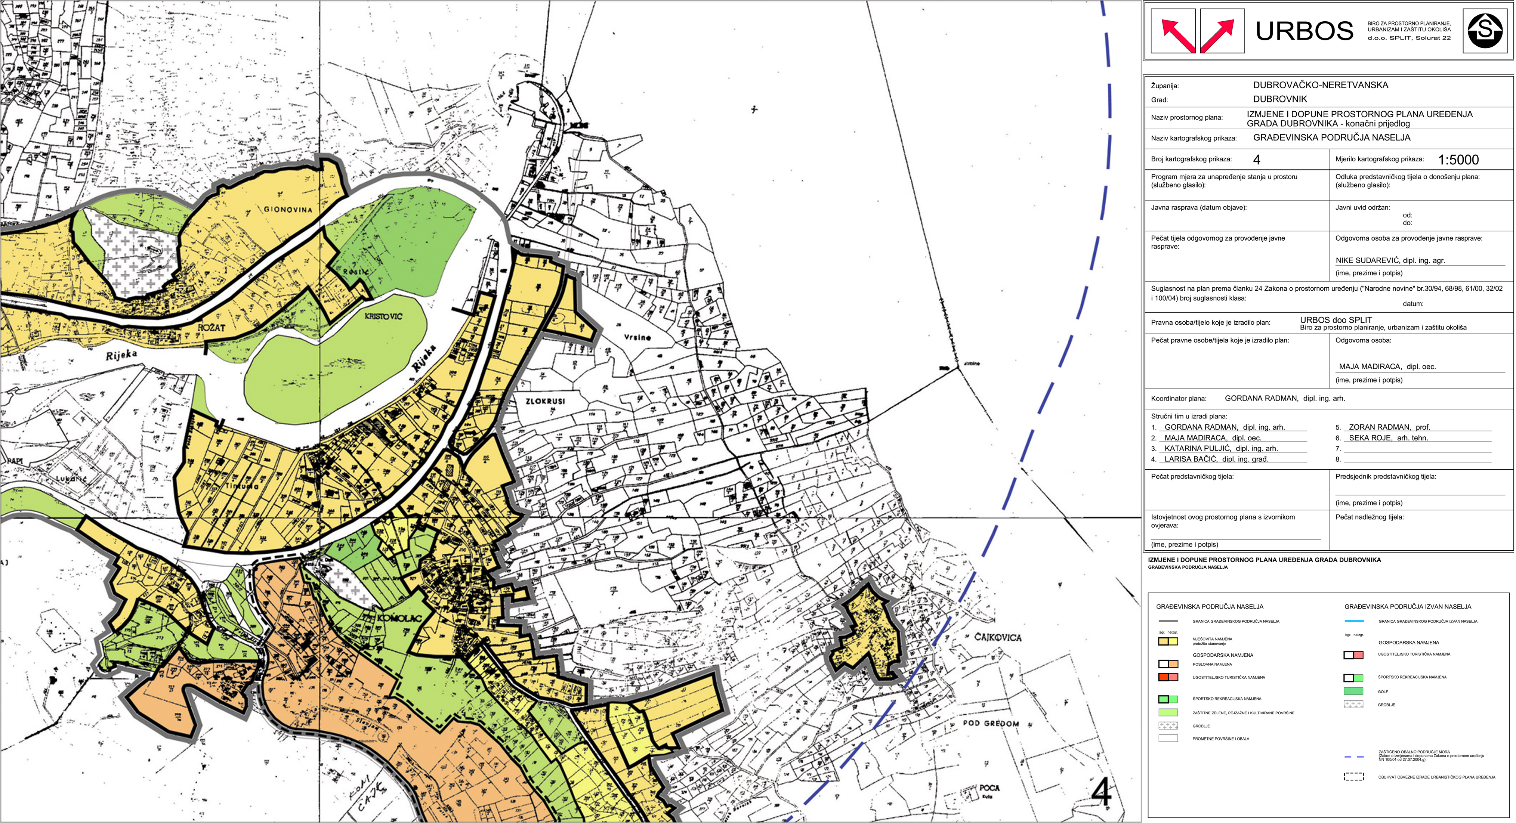The height and width of the screenshot is (823, 1516).
Task: Click the GIONOVINA area label
Action: (288, 210)
